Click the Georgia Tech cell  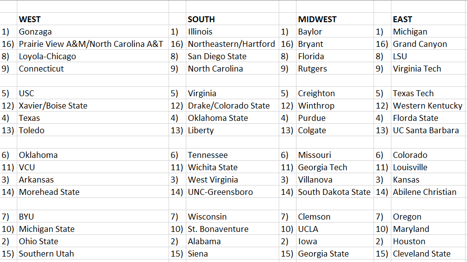[x=322, y=167]
